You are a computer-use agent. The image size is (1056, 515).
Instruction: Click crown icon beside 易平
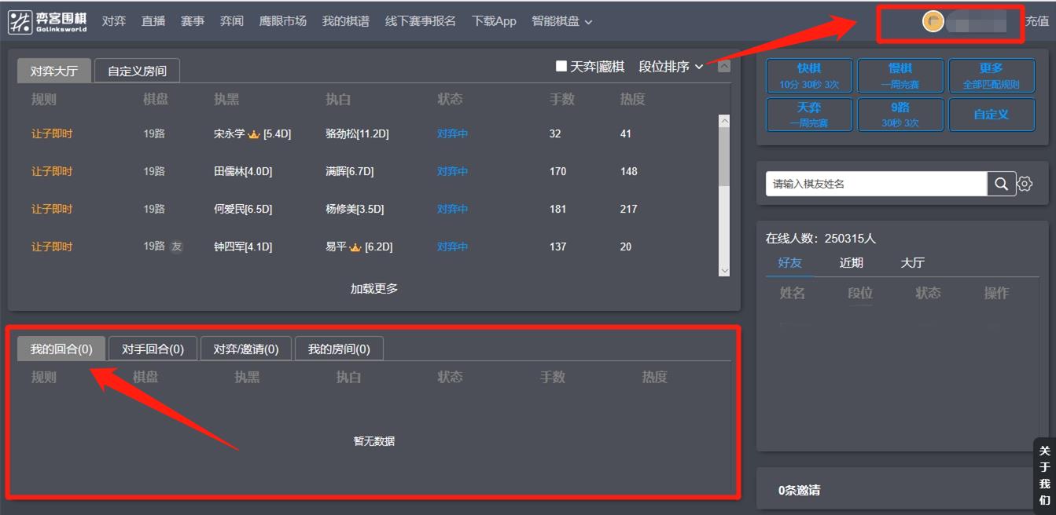pos(355,247)
